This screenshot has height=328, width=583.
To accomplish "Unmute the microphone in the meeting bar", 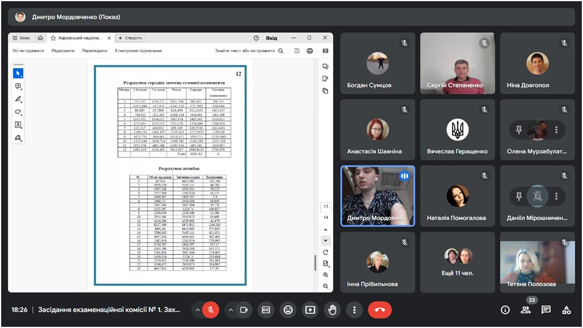I will click(x=210, y=310).
